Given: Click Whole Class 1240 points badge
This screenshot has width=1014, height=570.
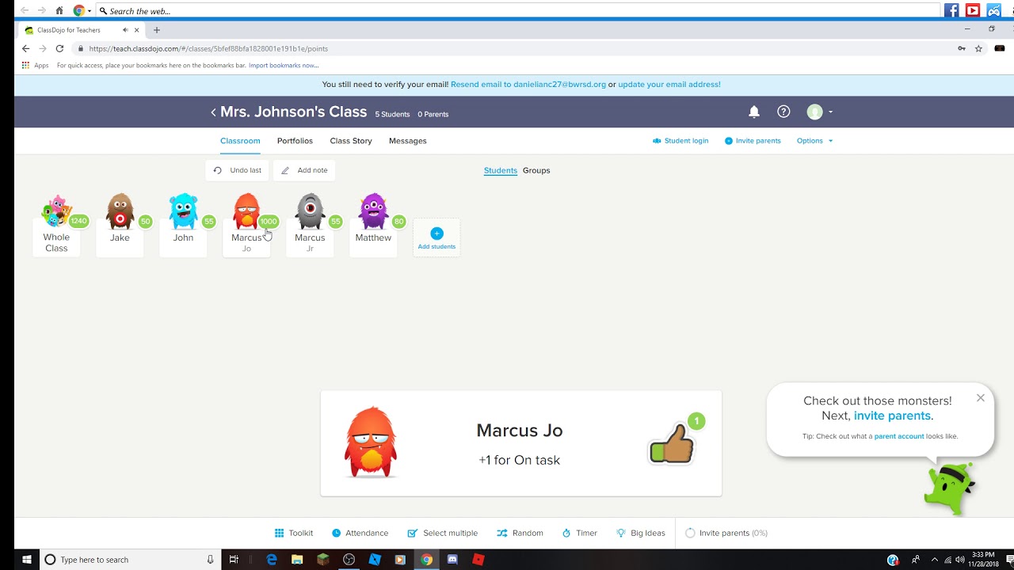Looking at the screenshot, I should tap(78, 221).
